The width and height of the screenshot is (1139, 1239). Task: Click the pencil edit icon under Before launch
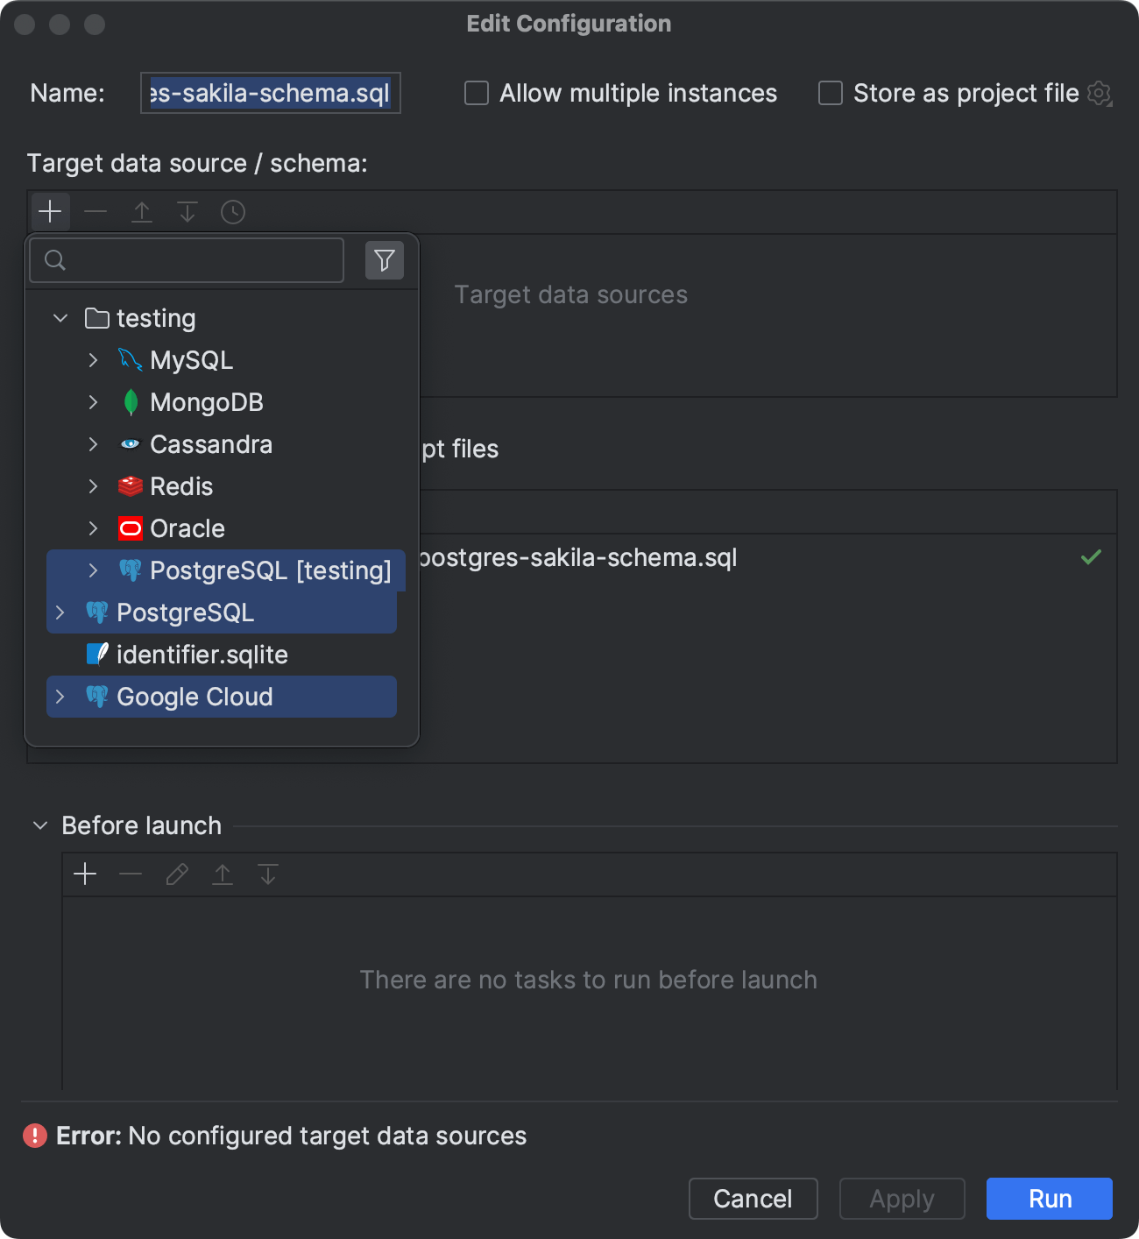click(x=176, y=874)
